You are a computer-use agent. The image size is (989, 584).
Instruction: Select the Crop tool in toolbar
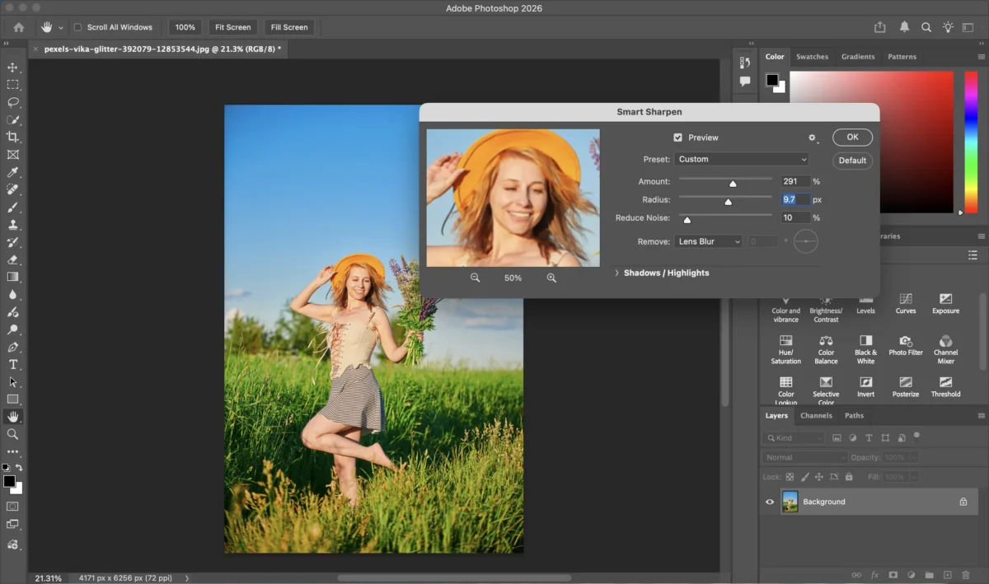(x=12, y=137)
